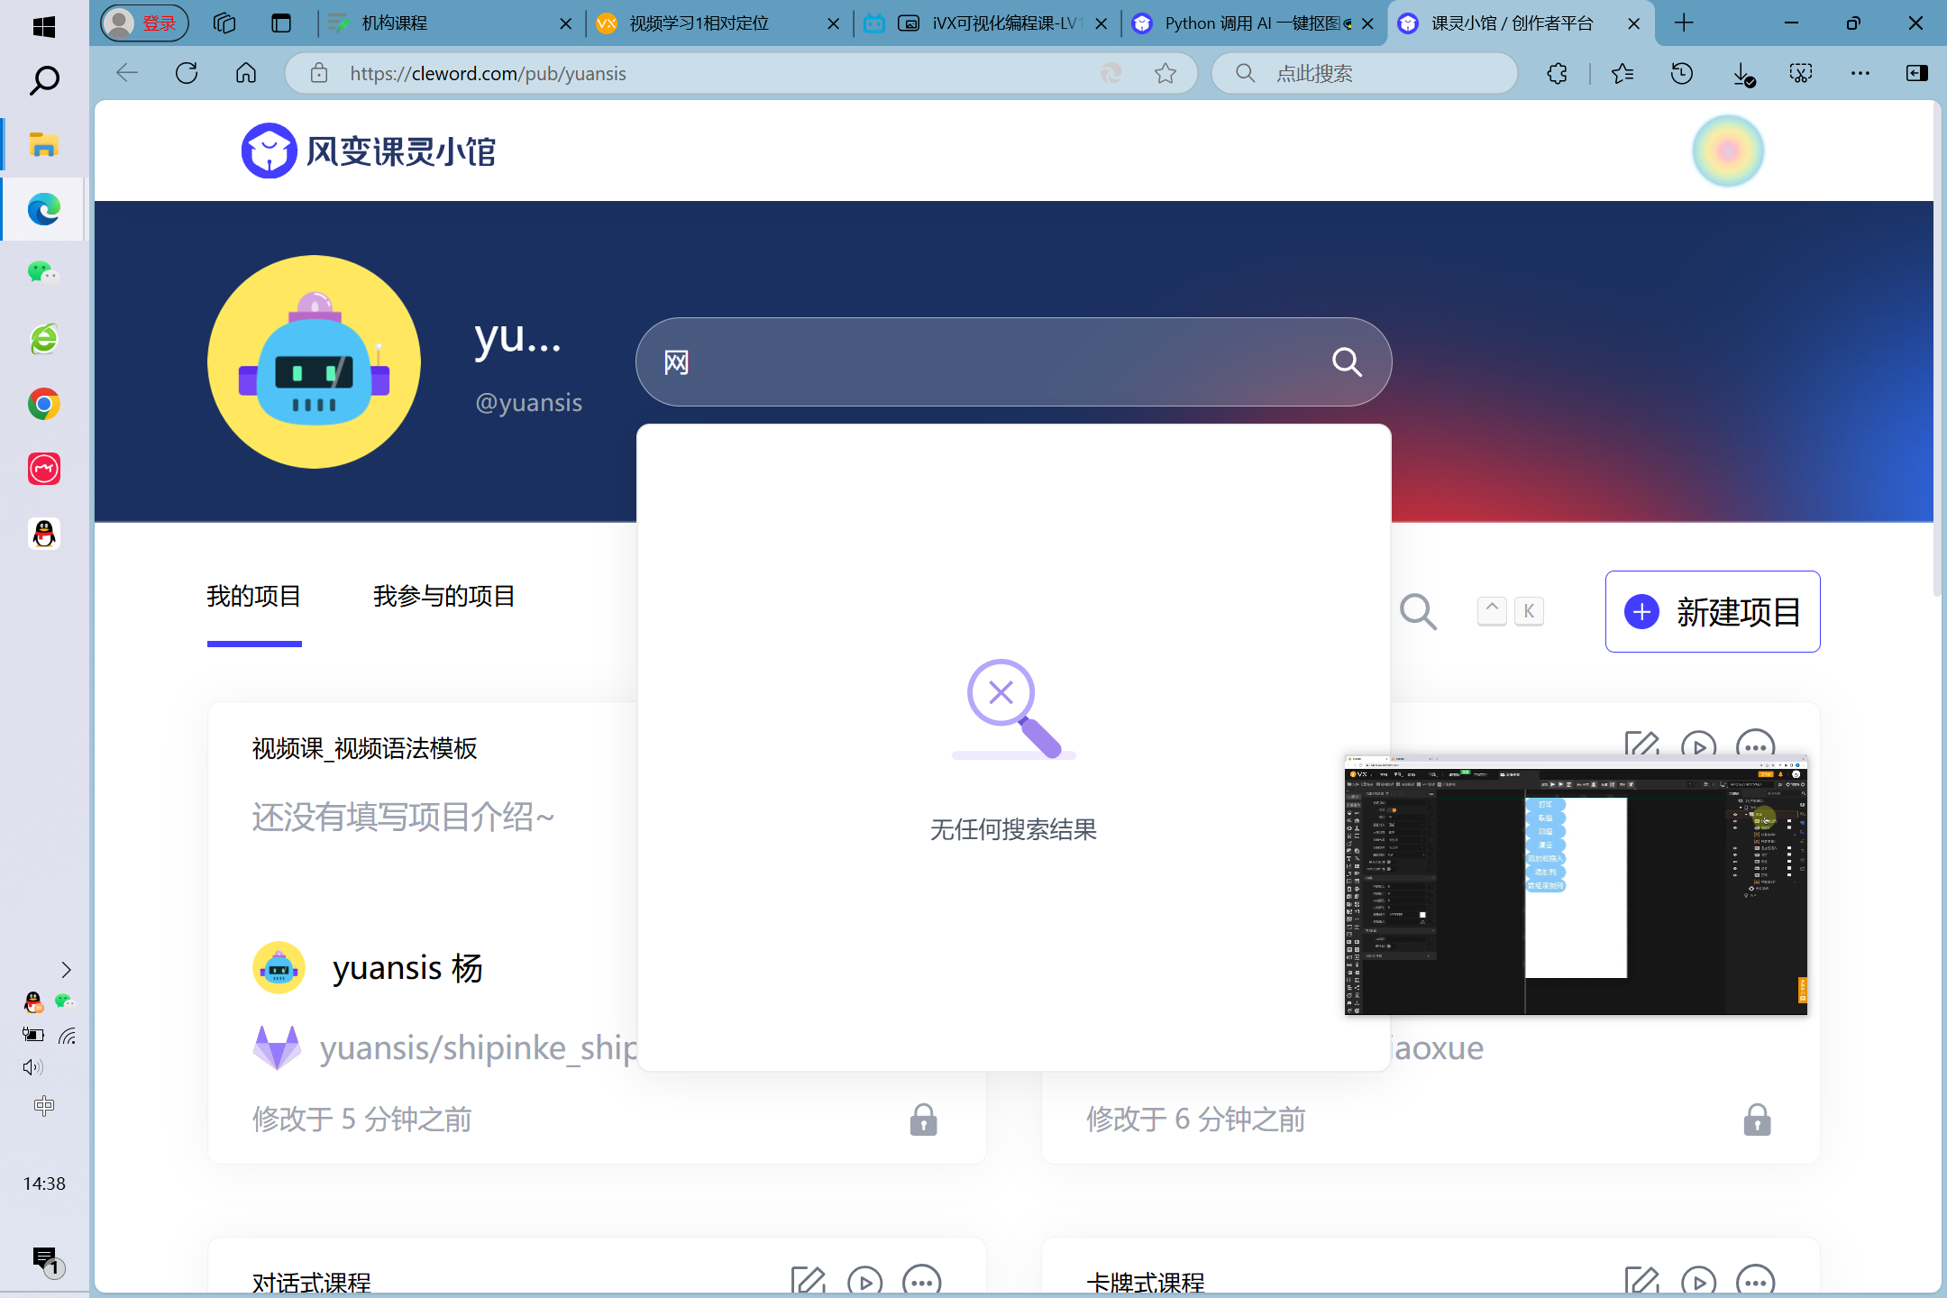Open downloads panel

click(1743, 74)
